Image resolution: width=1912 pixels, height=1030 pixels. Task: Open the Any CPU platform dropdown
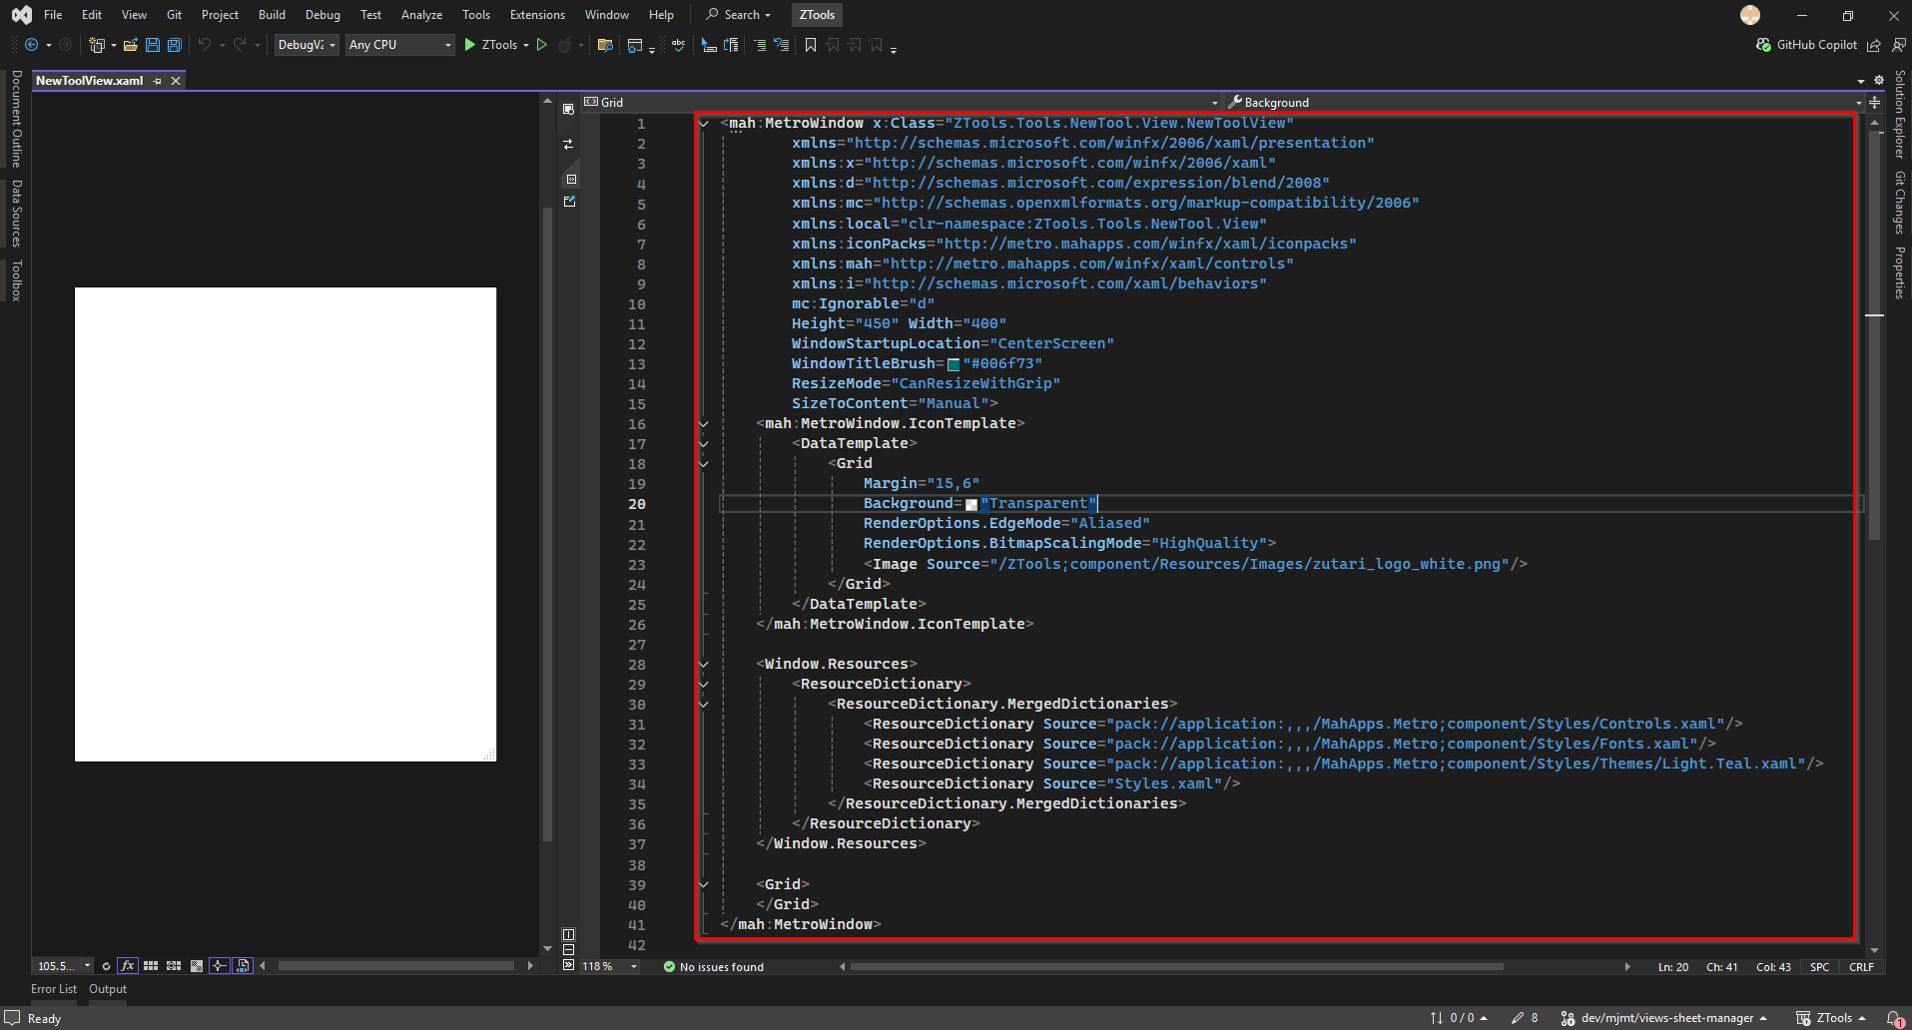pyautogui.click(x=399, y=45)
